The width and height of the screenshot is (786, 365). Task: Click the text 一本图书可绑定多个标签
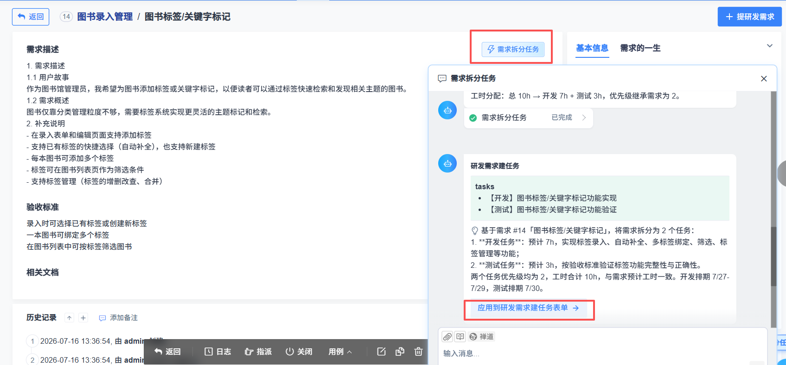click(68, 235)
